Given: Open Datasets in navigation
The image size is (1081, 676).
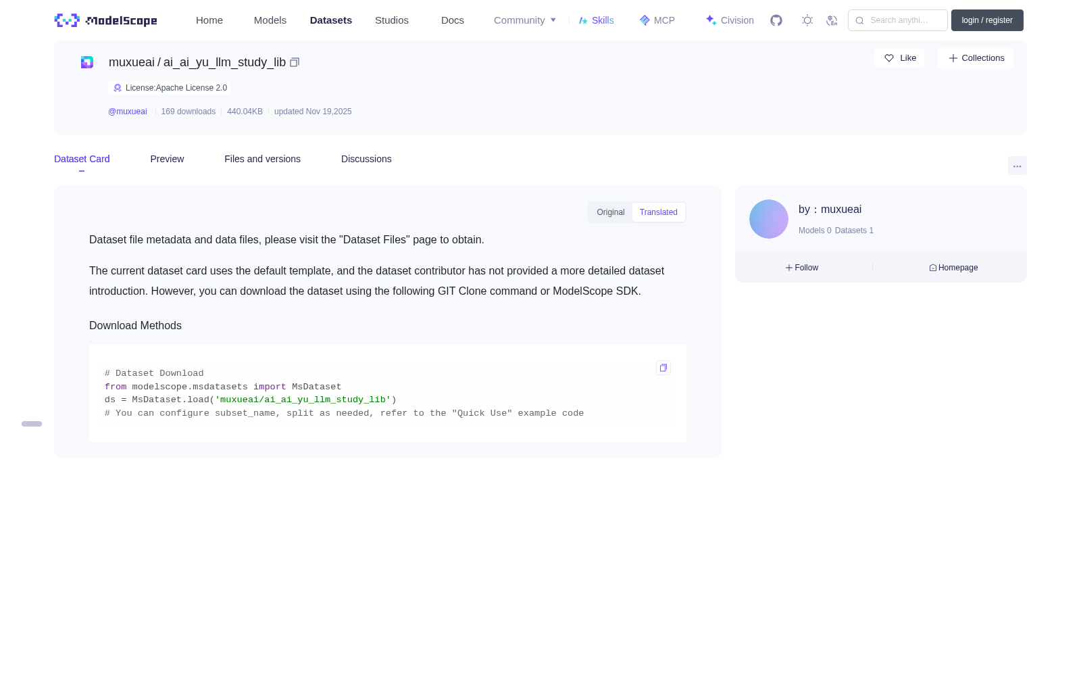Looking at the screenshot, I should point(331,20).
